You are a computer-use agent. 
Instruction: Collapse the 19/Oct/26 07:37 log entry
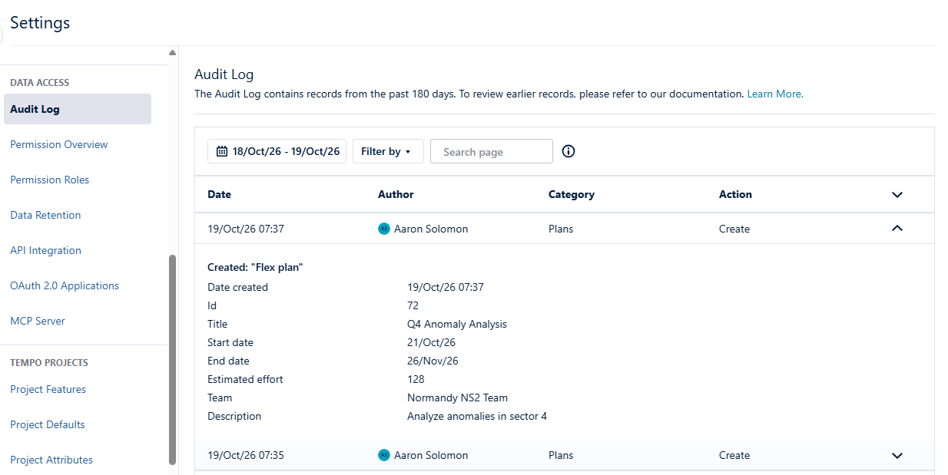coord(897,229)
